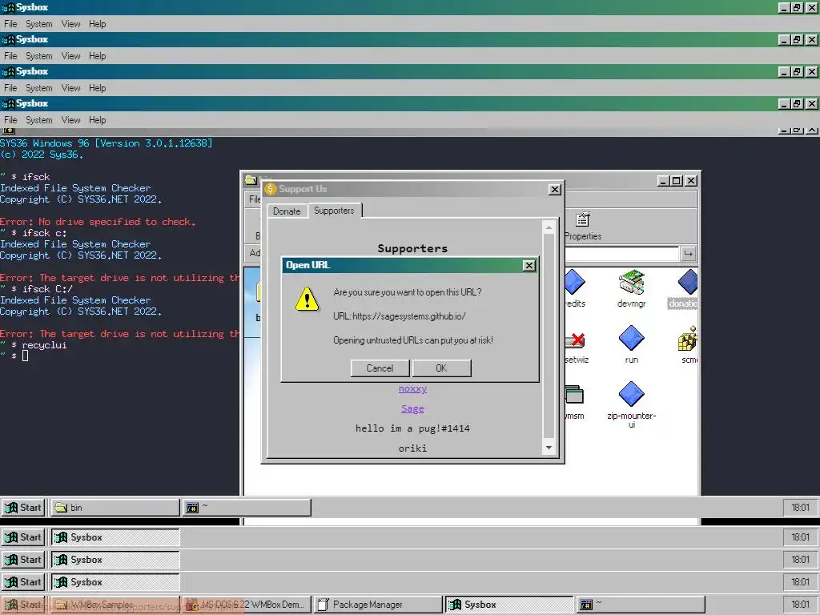Image resolution: width=820 pixels, height=615 pixels.
Task: Click the yellow warning icon in Open URL
Action: pyautogui.click(x=307, y=299)
